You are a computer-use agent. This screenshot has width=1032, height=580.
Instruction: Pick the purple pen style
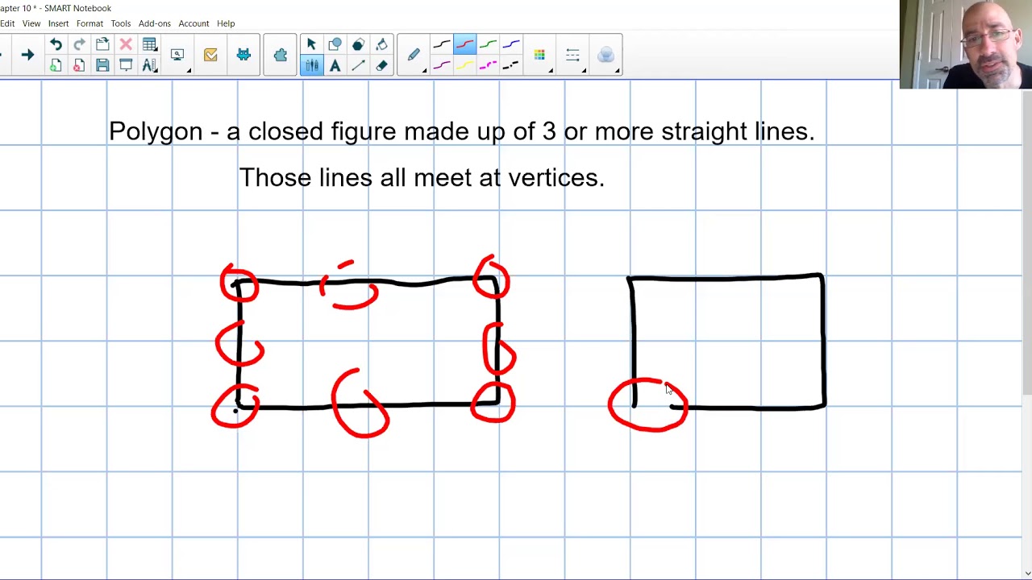pyautogui.click(x=441, y=65)
